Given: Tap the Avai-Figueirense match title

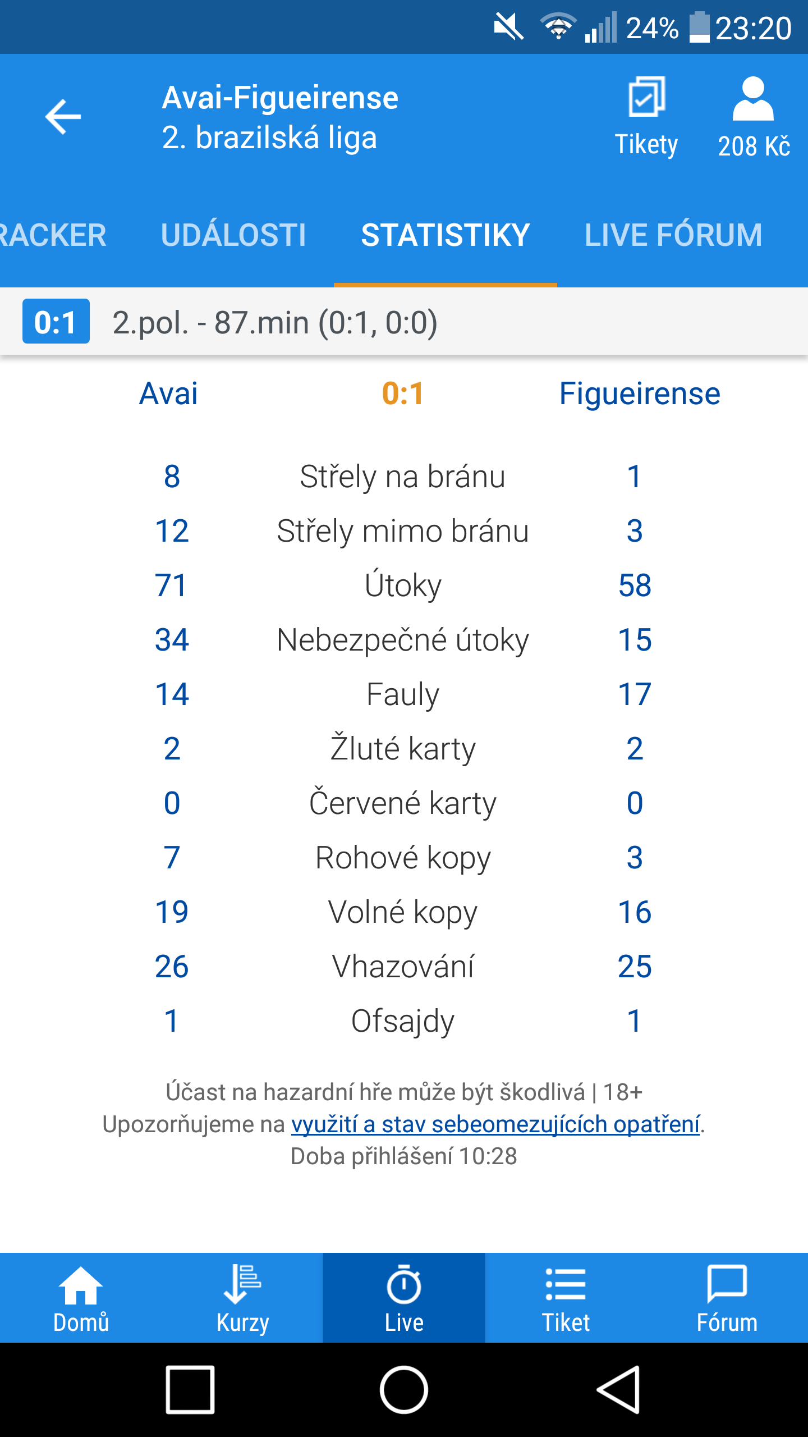Looking at the screenshot, I should (x=280, y=98).
